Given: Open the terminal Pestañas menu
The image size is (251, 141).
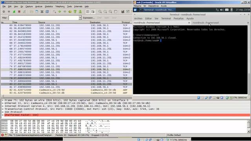Looking at the screenshot, I should coord(178,18).
